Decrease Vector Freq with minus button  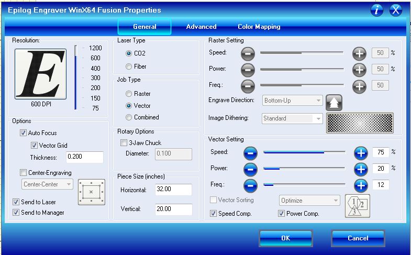(250, 186)
